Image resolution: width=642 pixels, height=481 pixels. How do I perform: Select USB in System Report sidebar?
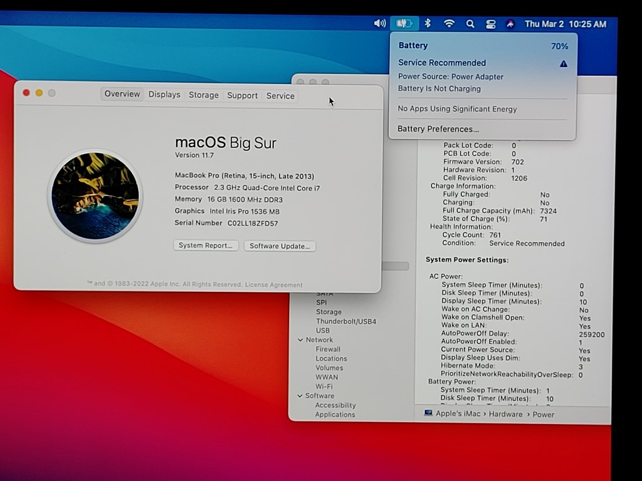(x=323, y=331)
